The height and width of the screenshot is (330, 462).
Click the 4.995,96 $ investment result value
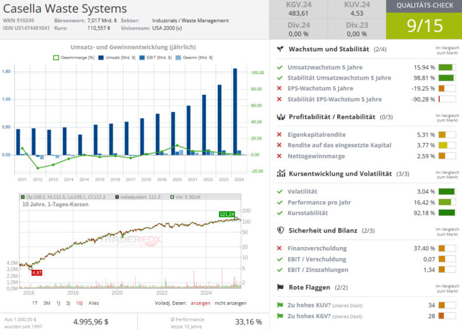click(x=91, y=322)
